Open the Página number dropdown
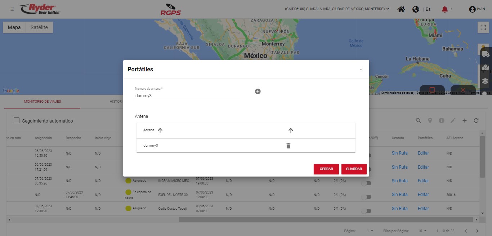This screenshot has width=492, height=236. pyautogui.click(x=370, y=231)
